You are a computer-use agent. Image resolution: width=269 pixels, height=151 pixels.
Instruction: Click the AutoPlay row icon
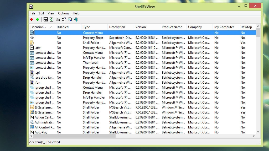pyautogui.click(x=32, y=132)
